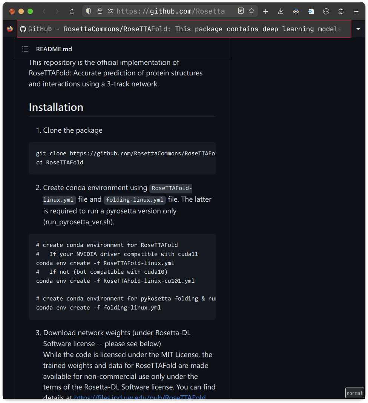Open the README outline list icon

click(25, 49)
